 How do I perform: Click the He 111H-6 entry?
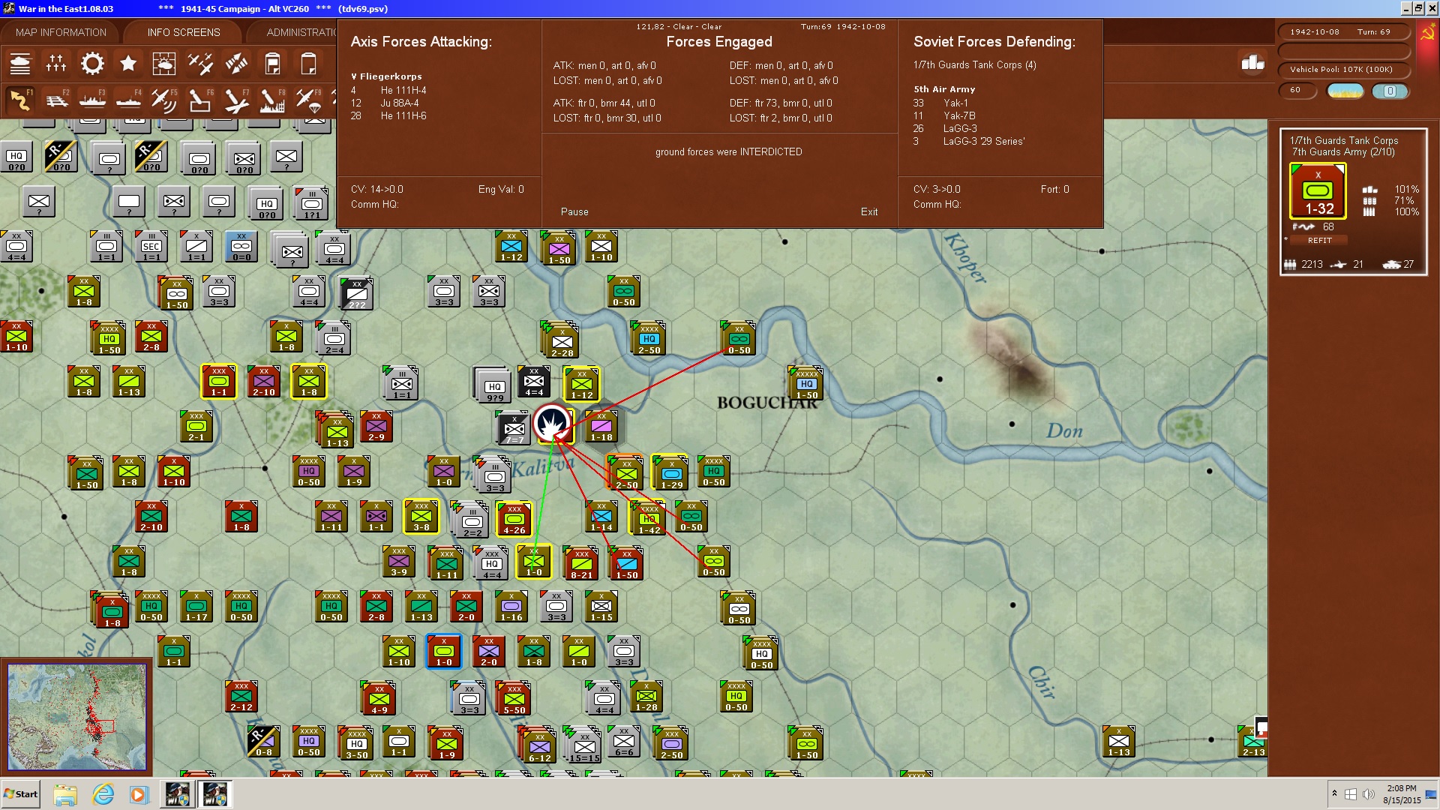(403, 116)
